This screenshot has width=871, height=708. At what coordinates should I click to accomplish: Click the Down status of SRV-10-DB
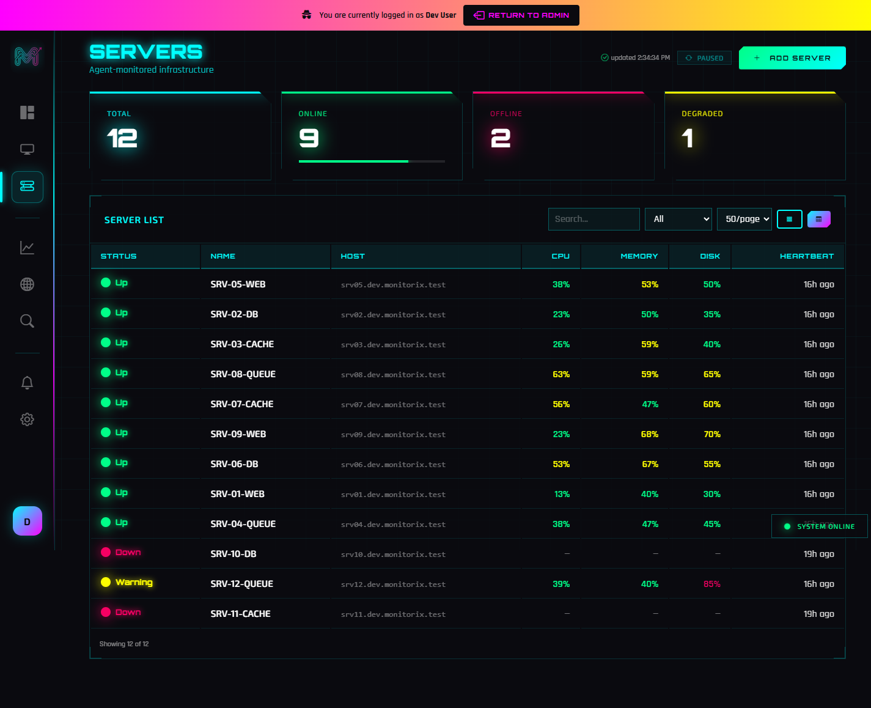tap(121, 552)
